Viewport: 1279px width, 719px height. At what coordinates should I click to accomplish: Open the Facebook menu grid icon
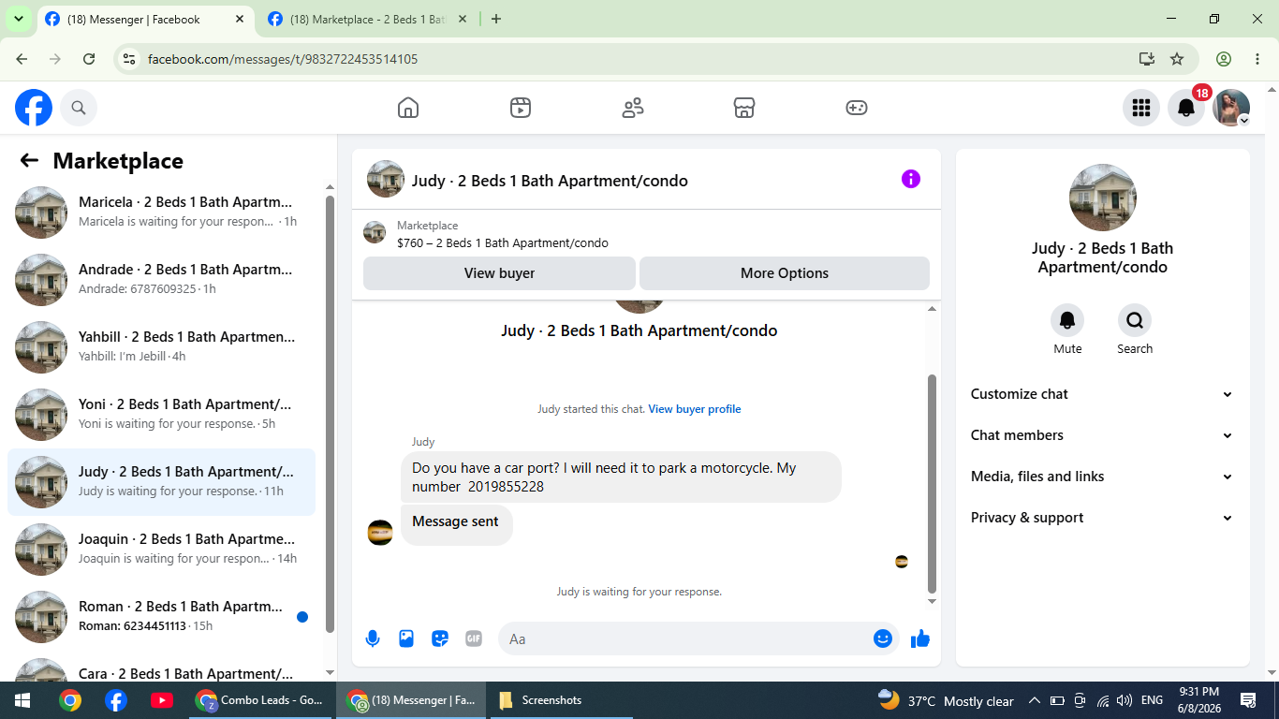pyautogui.click(x=1141, y=108)
